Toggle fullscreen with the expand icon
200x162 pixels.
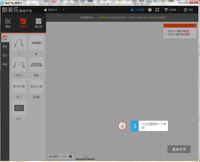coord(157,10)
